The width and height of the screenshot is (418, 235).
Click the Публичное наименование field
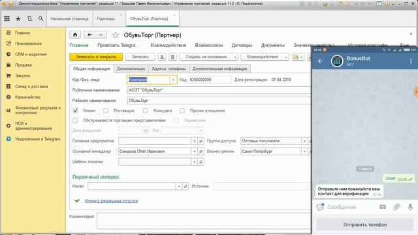pos(219,90)
